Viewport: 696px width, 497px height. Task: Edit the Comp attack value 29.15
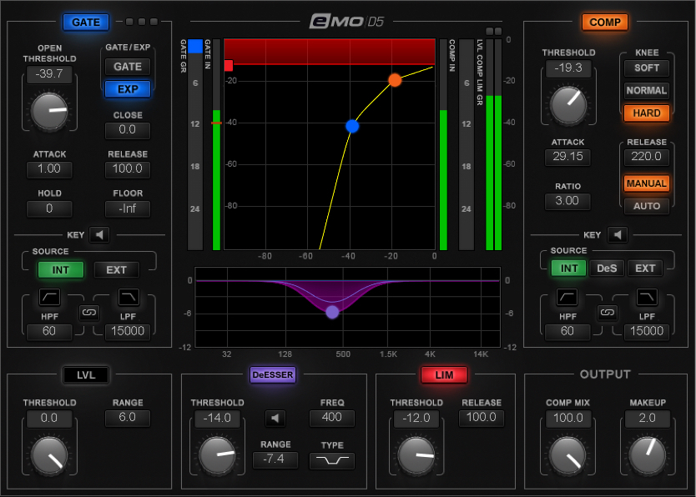click(x=567, y=157)
